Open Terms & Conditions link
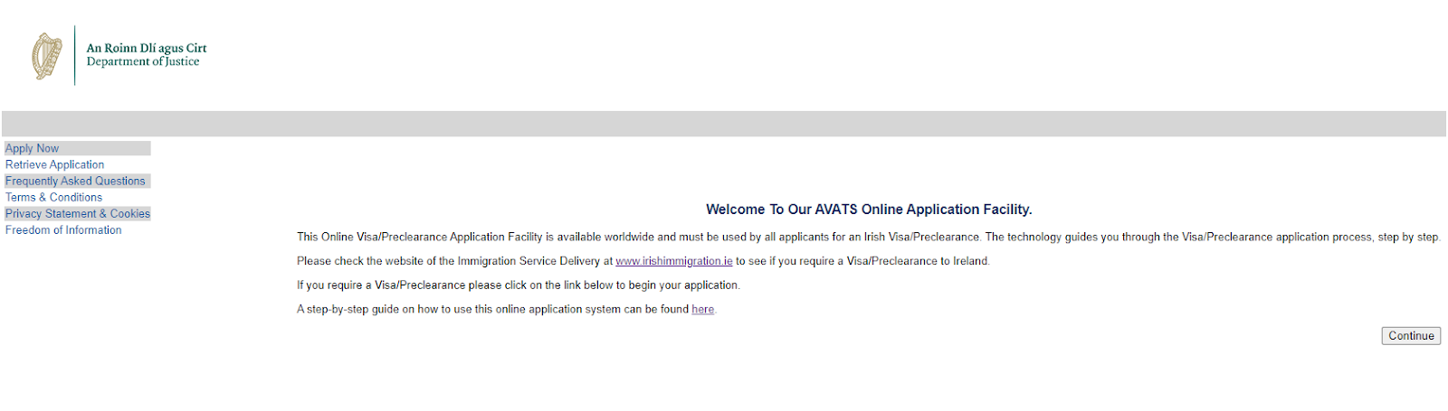 (53, 197)
